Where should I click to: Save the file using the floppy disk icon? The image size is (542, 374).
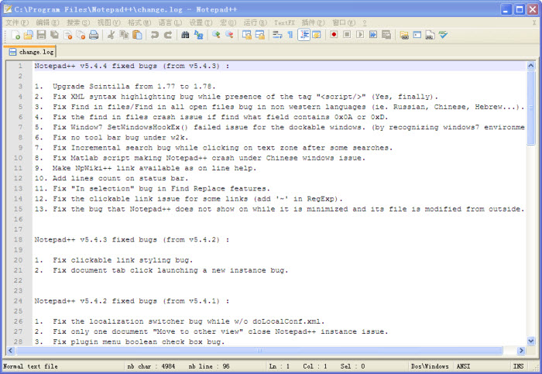pos(42,35)
